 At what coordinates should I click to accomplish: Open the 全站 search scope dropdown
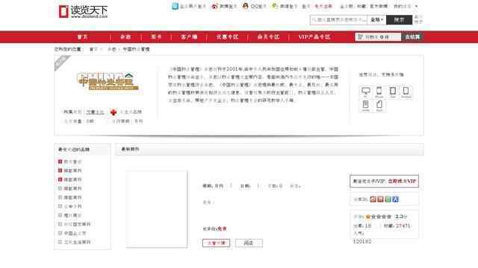[376, 20]
